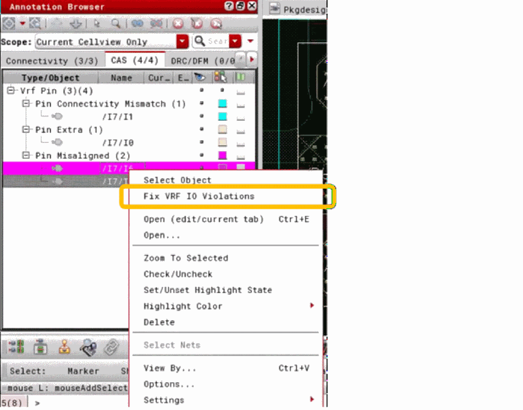Viewport: 523px width, 410px height.
Task: Click the pointer select tool icon
Action: [x=97, y=23]
